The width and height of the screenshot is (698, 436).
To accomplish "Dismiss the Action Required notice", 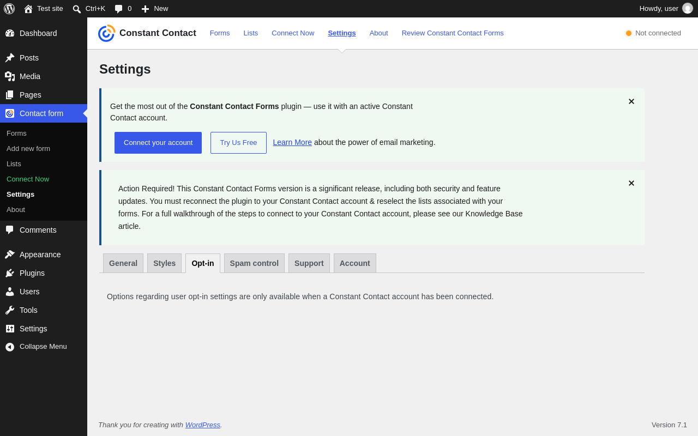I will point(631,183).
